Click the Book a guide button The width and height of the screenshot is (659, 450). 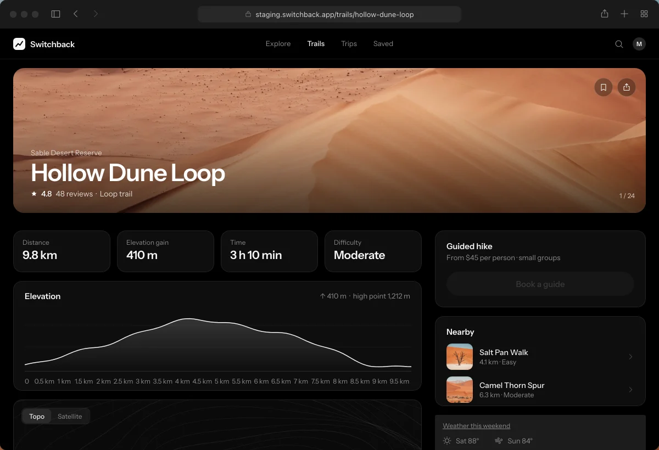540,284
